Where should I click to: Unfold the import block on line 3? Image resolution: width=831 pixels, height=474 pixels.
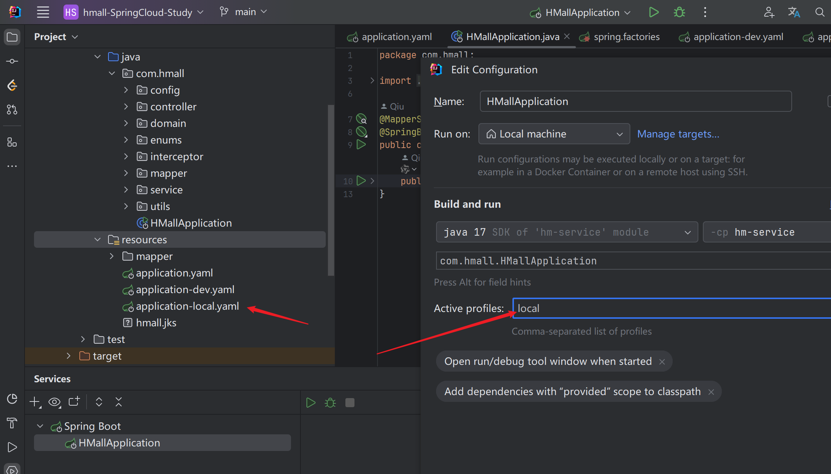coord(372,80)
